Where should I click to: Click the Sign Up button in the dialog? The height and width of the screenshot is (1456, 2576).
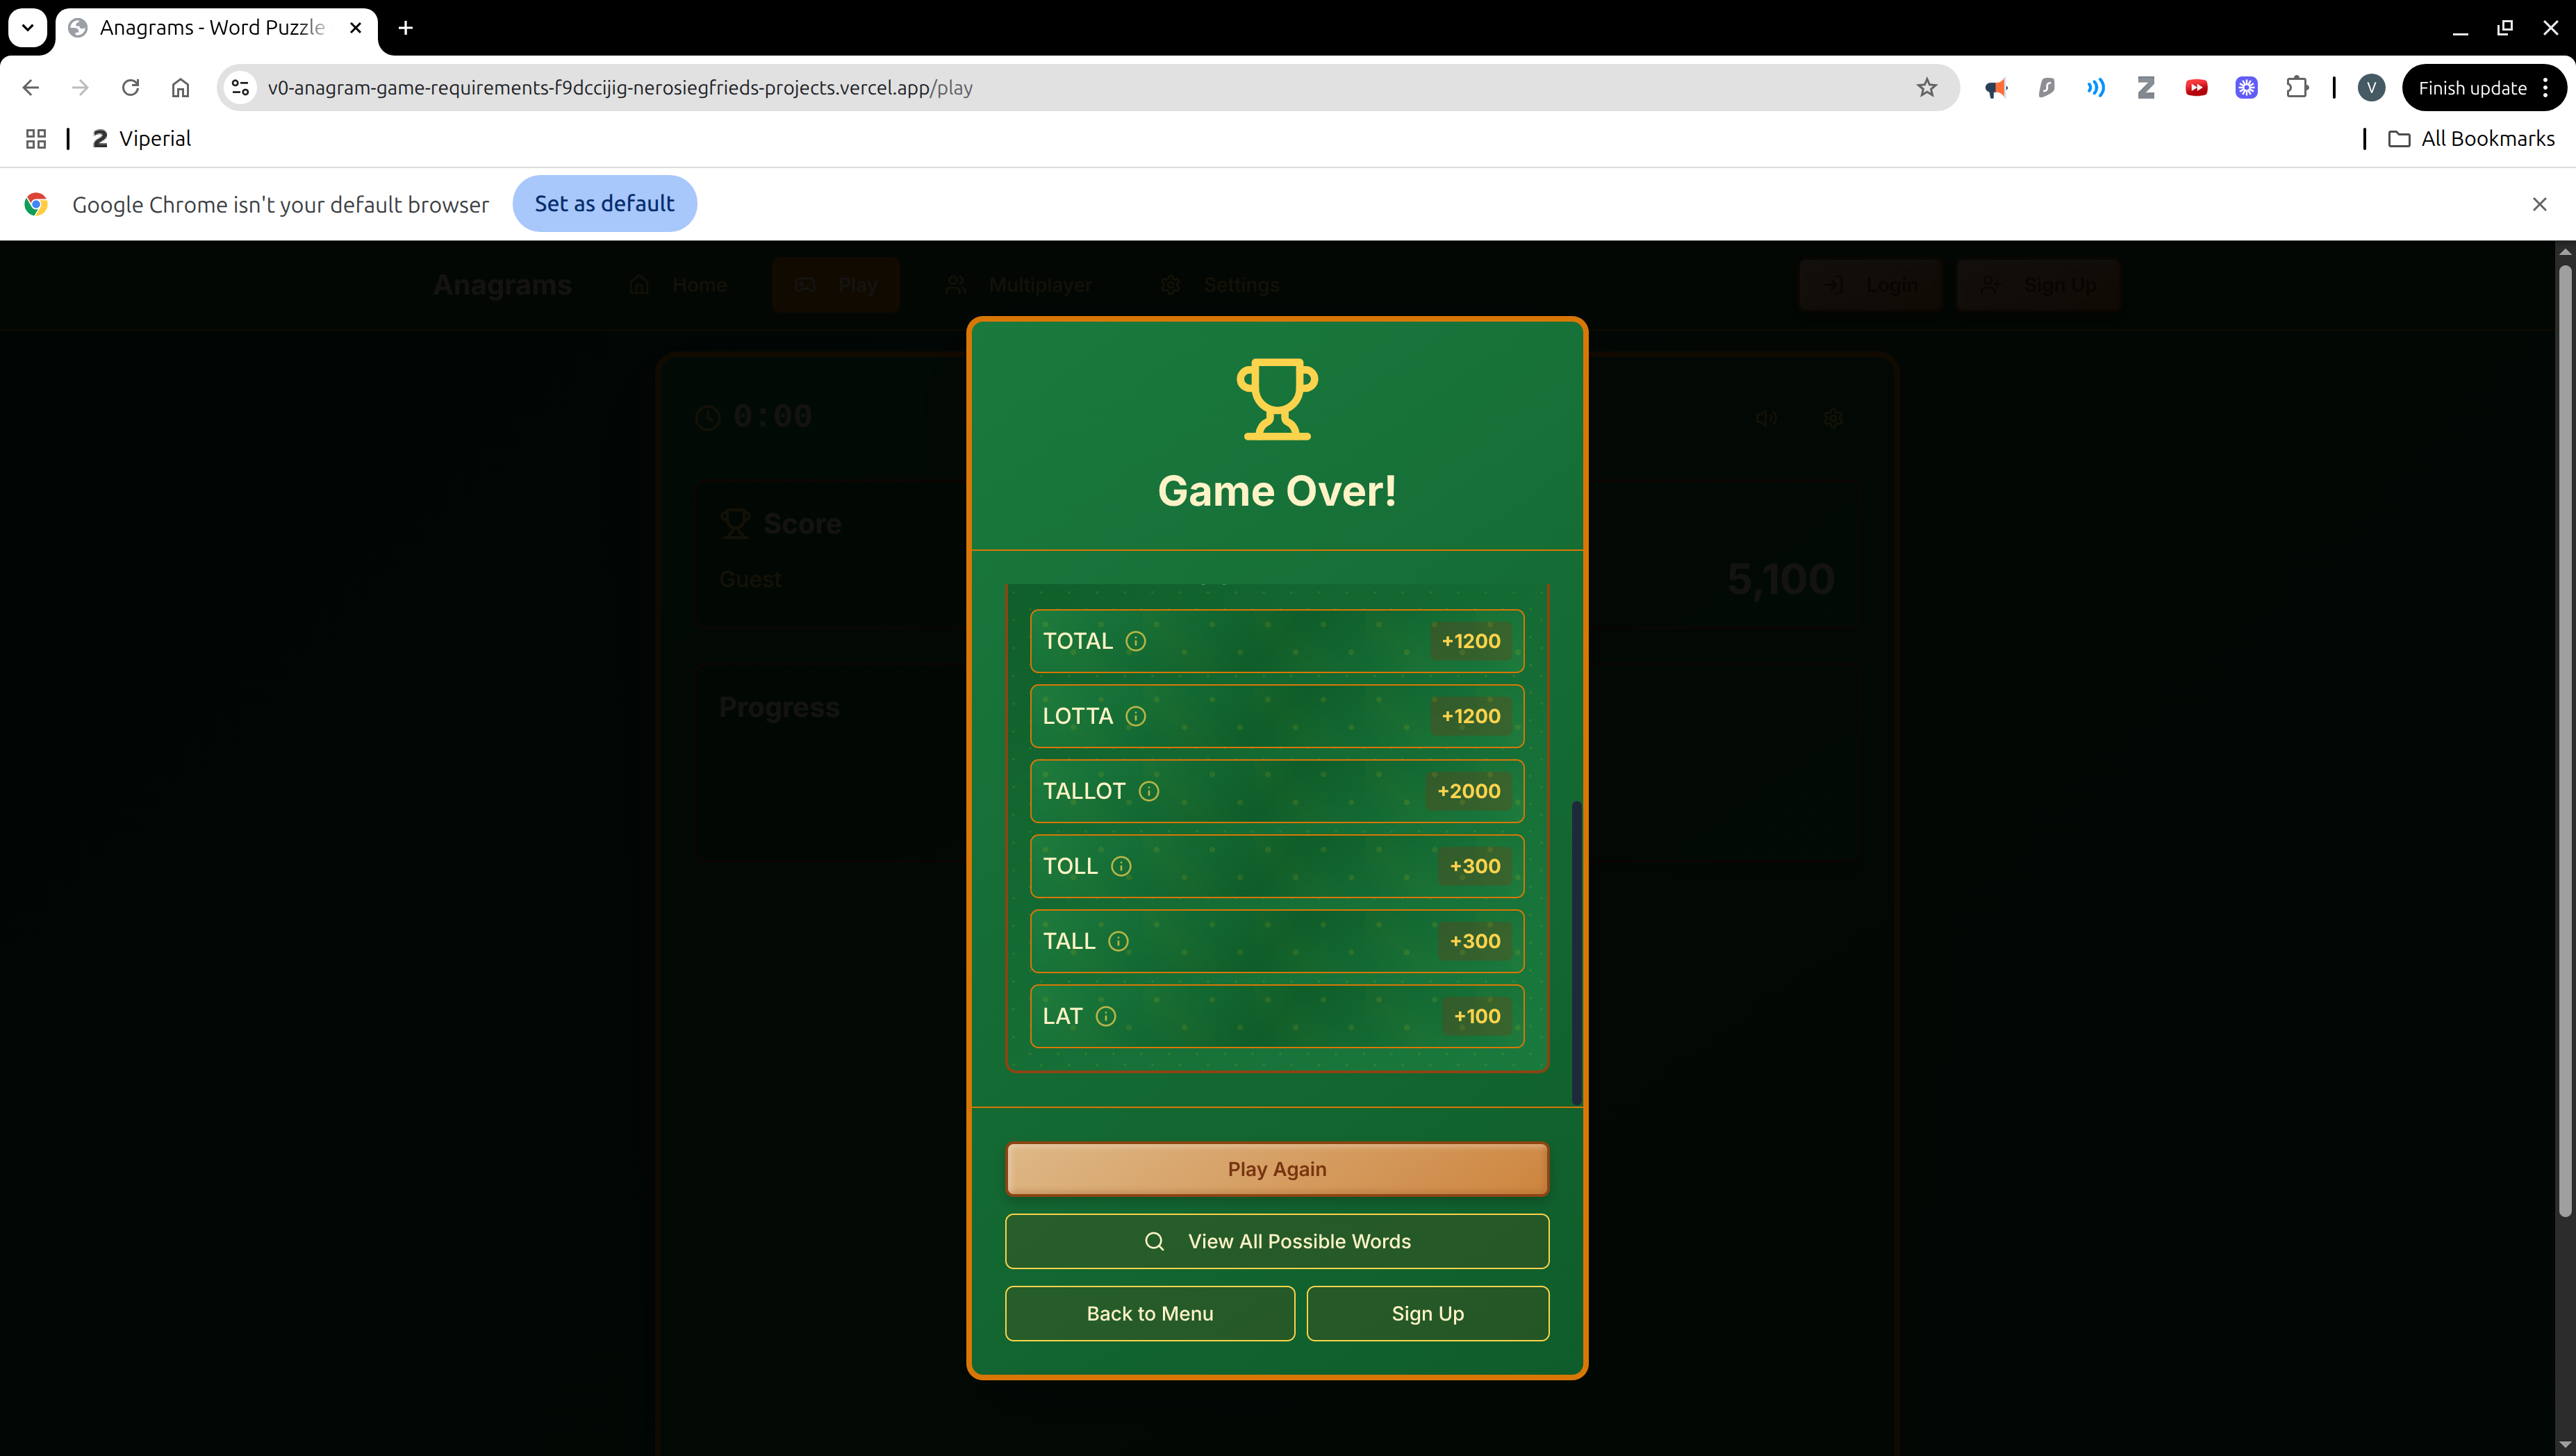coord(1427,1314)
